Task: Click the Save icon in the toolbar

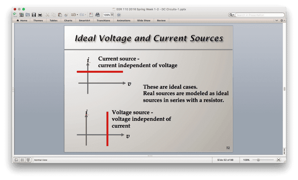Action: (x=34, y=15)
